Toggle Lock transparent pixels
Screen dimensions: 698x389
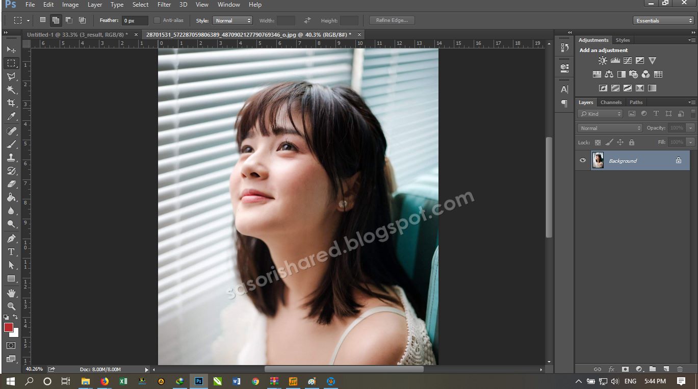[x=598, y=143]
